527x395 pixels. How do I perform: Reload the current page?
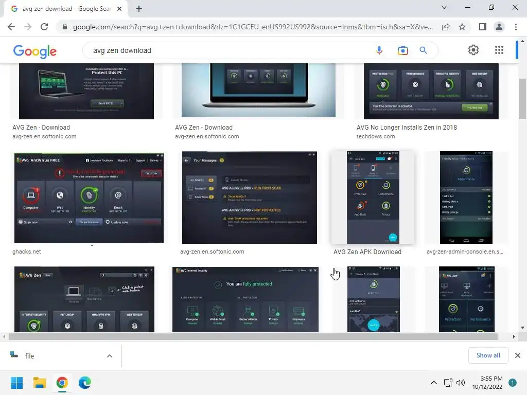(x=44, y=27)
